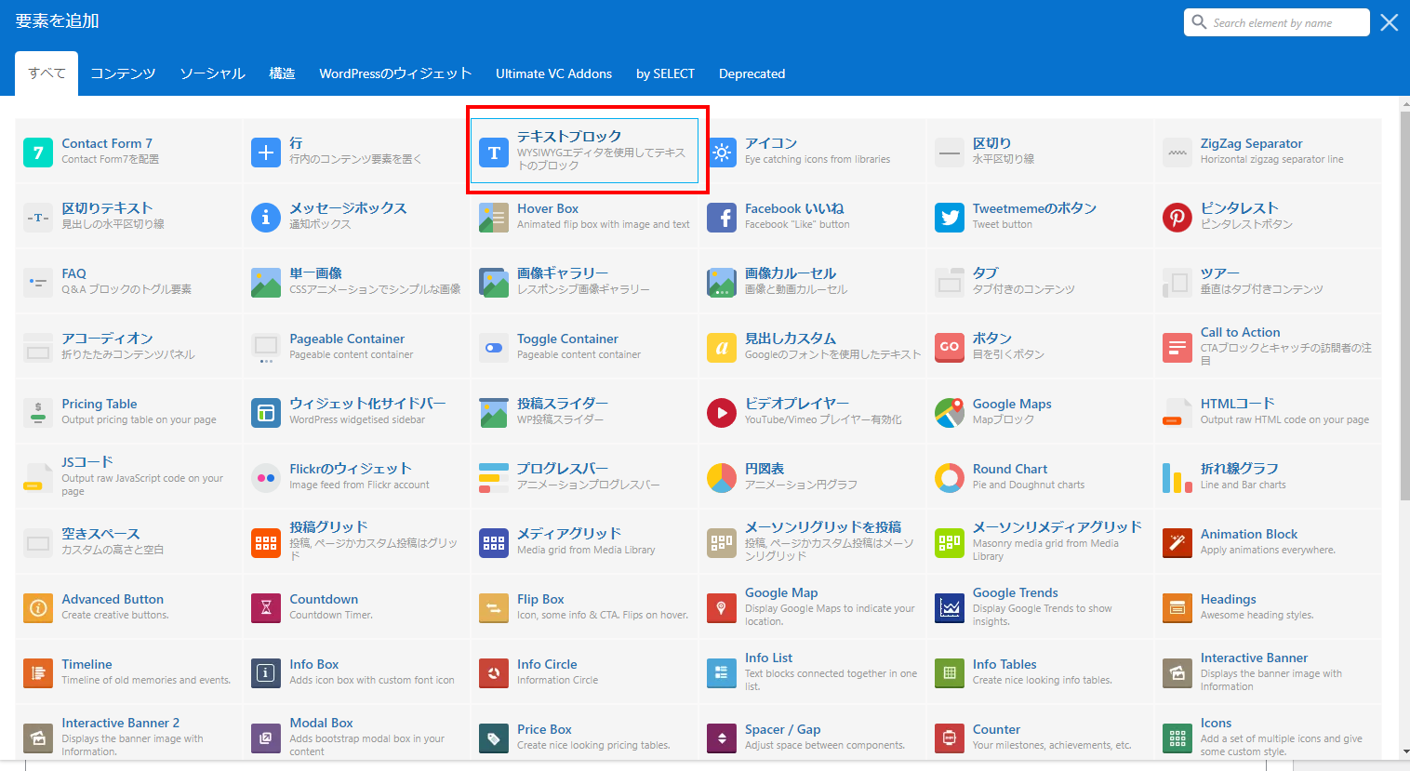Viewport: 1410px width, 771px height.
Task: Switch to the Ultimate VC Addons tab
Action: (x=553, y=73)
